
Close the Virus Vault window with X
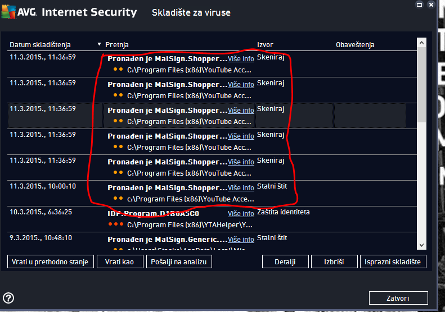[431, 4]
